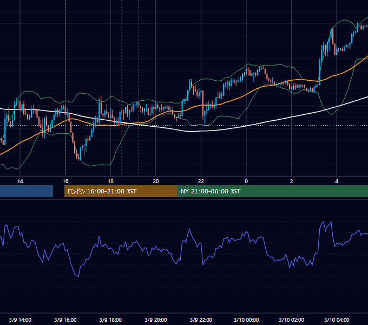
Task: Click the date label 3/9 22:00
Action: tap(201, 320)
